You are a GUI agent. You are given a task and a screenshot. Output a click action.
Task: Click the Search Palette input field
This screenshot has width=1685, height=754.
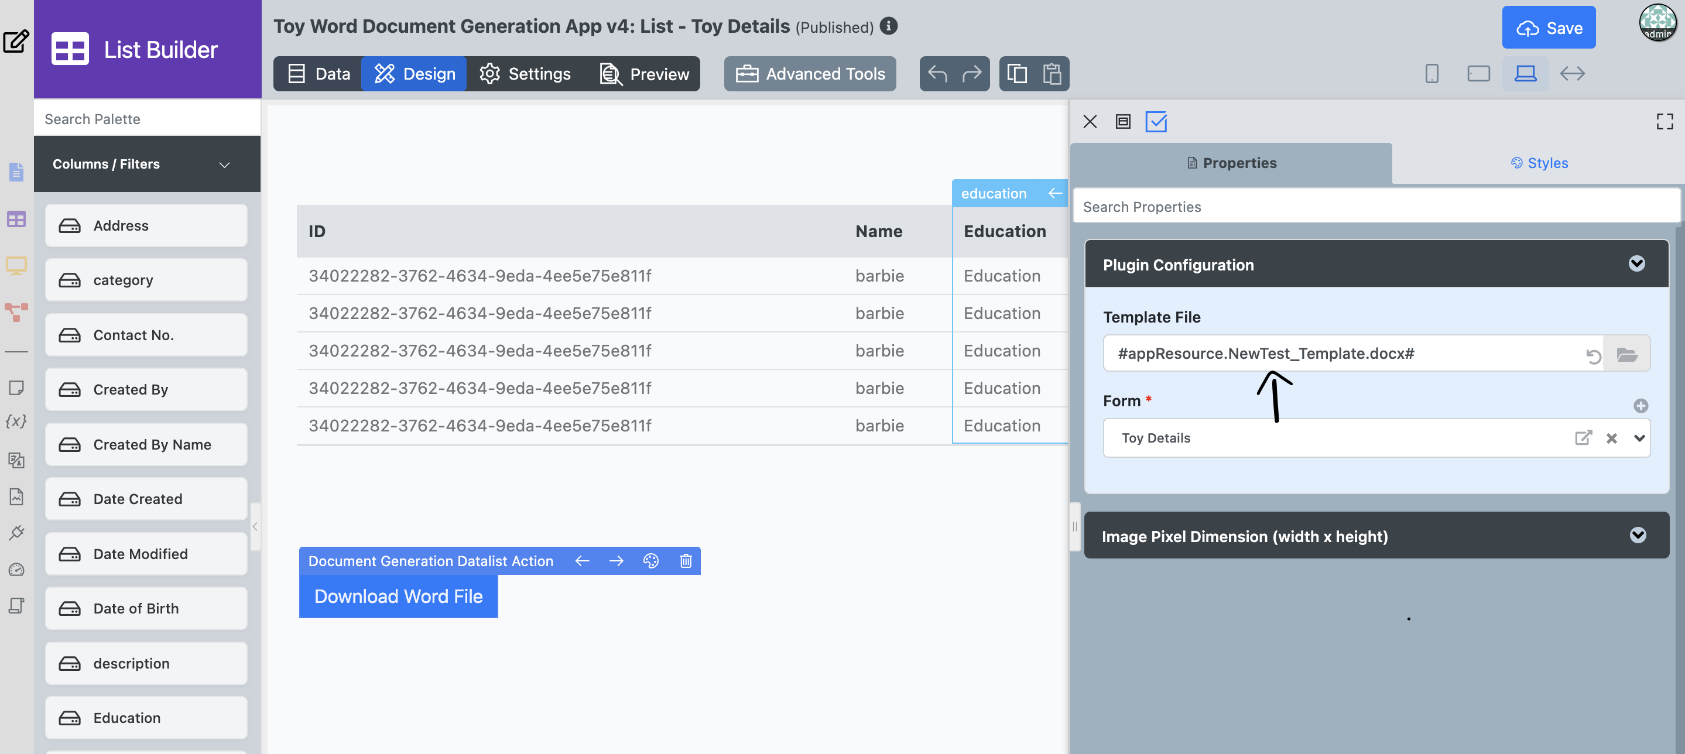[x=147, y=119]
